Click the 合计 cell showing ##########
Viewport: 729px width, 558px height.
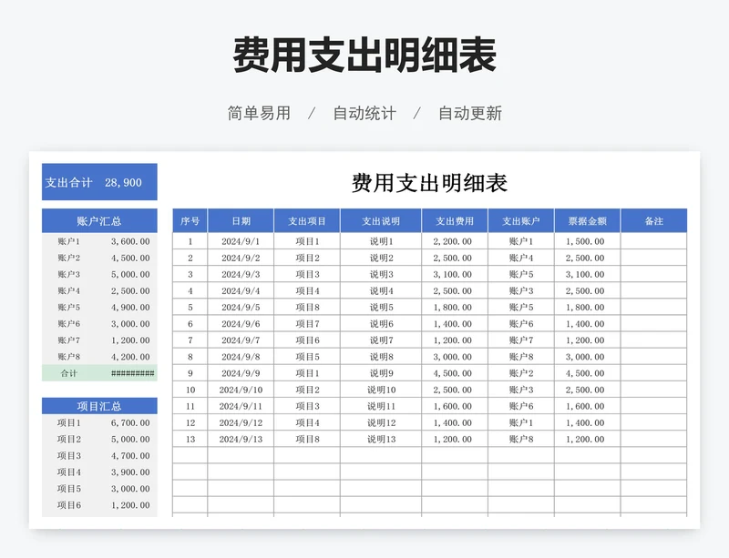coord(132,373)
